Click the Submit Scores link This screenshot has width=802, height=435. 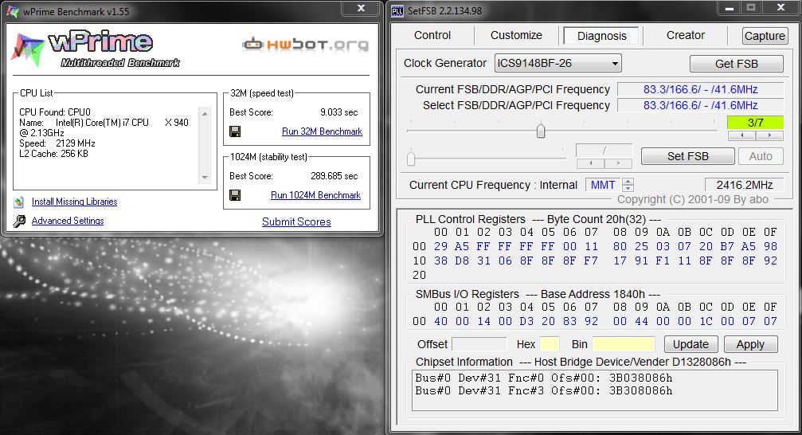click(296, 221)
